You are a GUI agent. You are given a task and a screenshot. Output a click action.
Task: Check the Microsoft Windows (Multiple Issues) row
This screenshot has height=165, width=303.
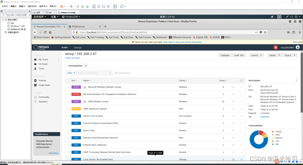tap(68, 87)
